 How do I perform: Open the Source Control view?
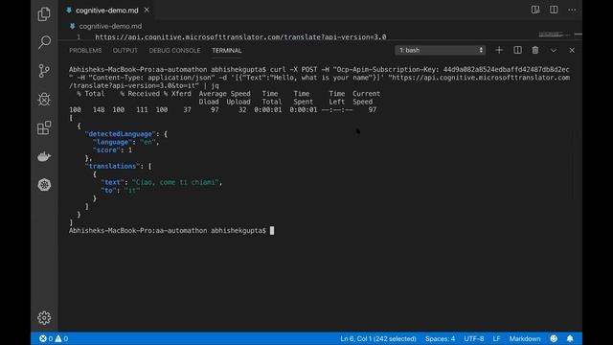click(x=44, y=71)
